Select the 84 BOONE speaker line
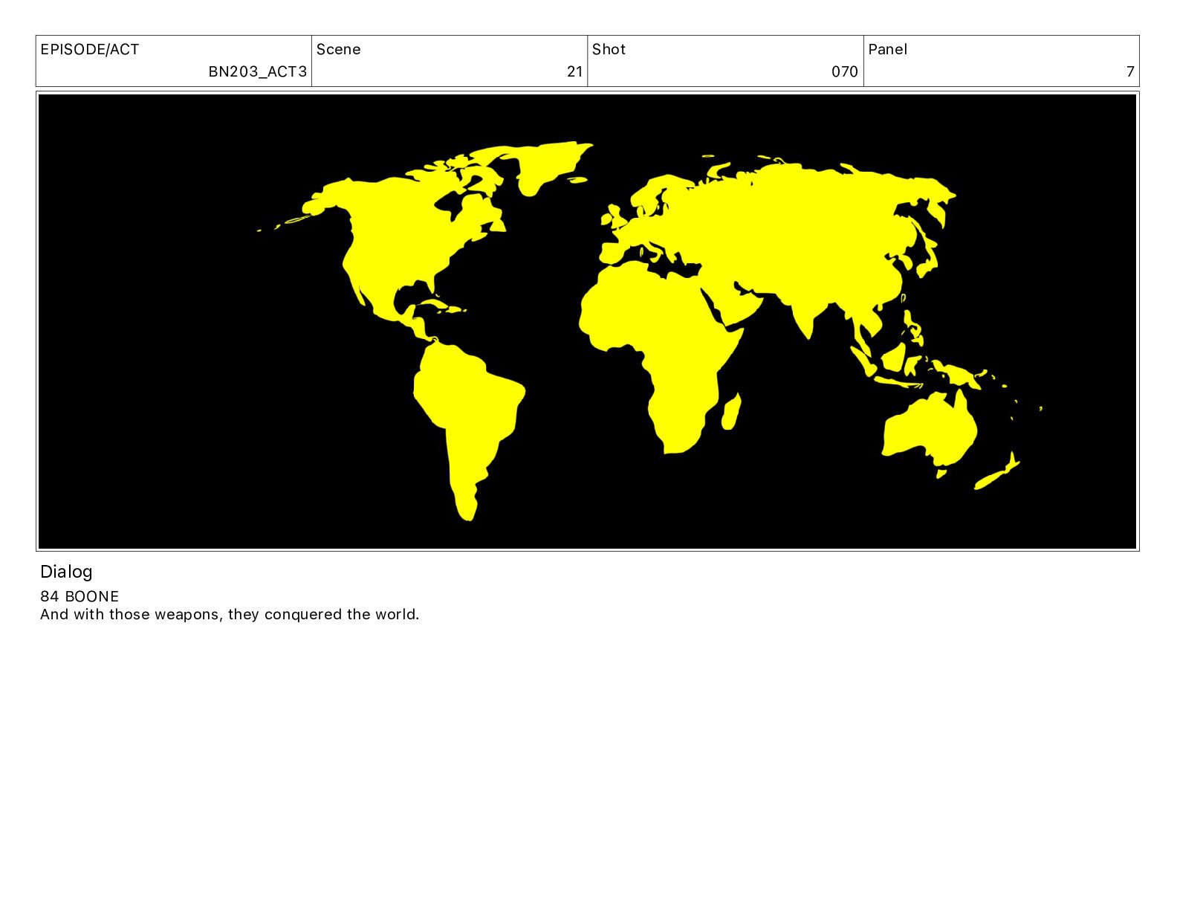Screen dimensions: 1177x910 80,596
